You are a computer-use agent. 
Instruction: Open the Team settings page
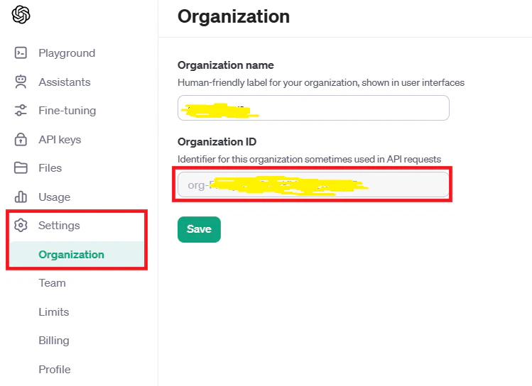tap(52, 282)
